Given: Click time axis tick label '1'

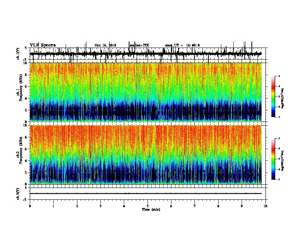Looking at the screenshot, I should 53,206.
